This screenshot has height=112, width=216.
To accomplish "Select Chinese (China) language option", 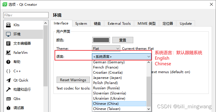I will 119,104.
